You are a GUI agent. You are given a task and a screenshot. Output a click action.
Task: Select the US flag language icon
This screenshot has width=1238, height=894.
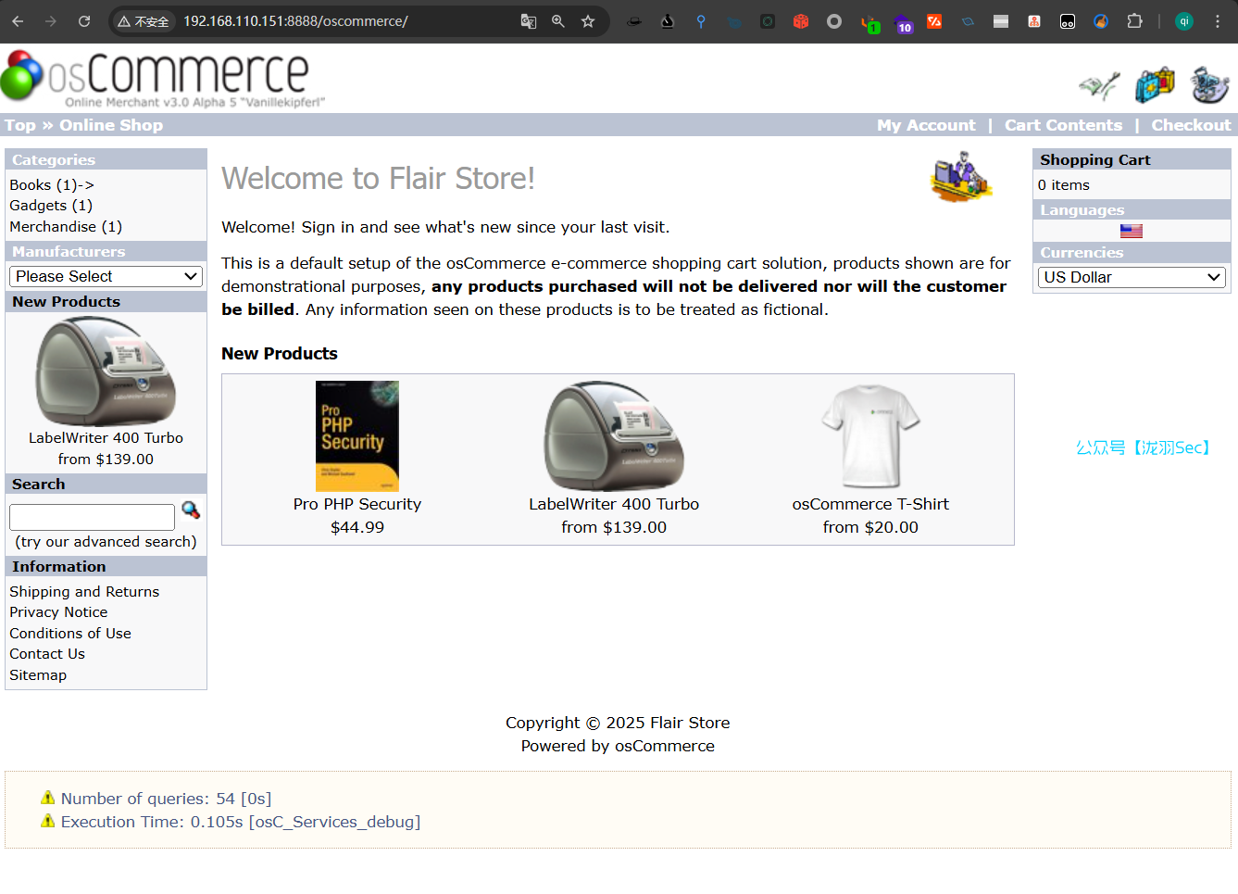click(1131, 231)
